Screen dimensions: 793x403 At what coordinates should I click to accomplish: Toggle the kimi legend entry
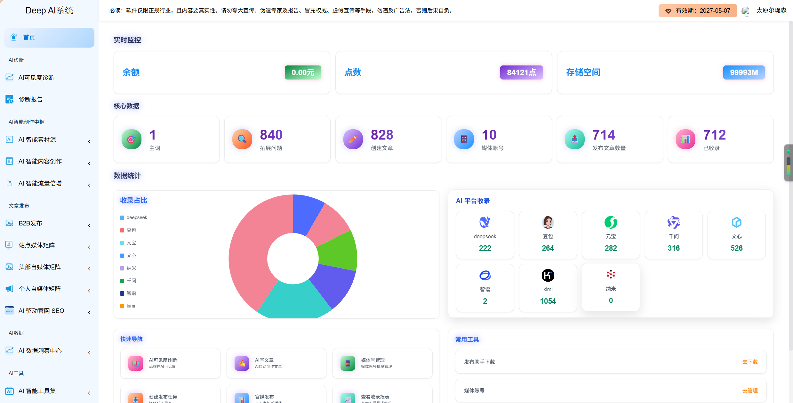pyautogui.click(x=128, y=306)
